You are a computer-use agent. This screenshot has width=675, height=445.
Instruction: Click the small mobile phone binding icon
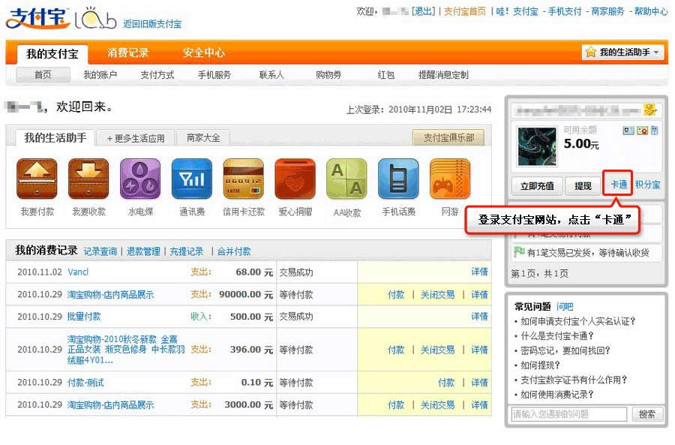tap(654, 130)
